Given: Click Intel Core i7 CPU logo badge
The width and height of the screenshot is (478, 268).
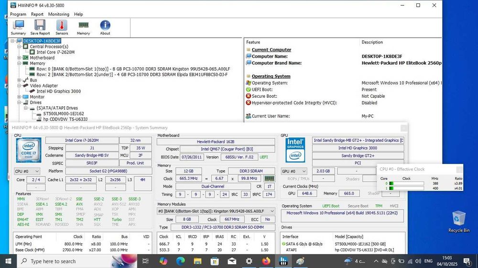Looking at the screenshot, I should click(28, 150).
